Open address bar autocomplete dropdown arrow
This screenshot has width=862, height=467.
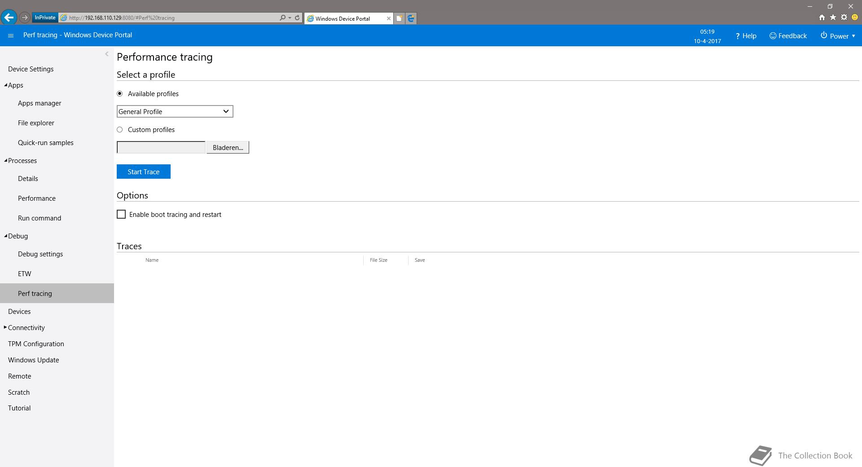coord(290,18)
